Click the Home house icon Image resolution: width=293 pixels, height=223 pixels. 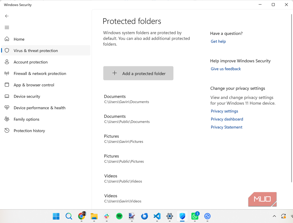point(7,39)
